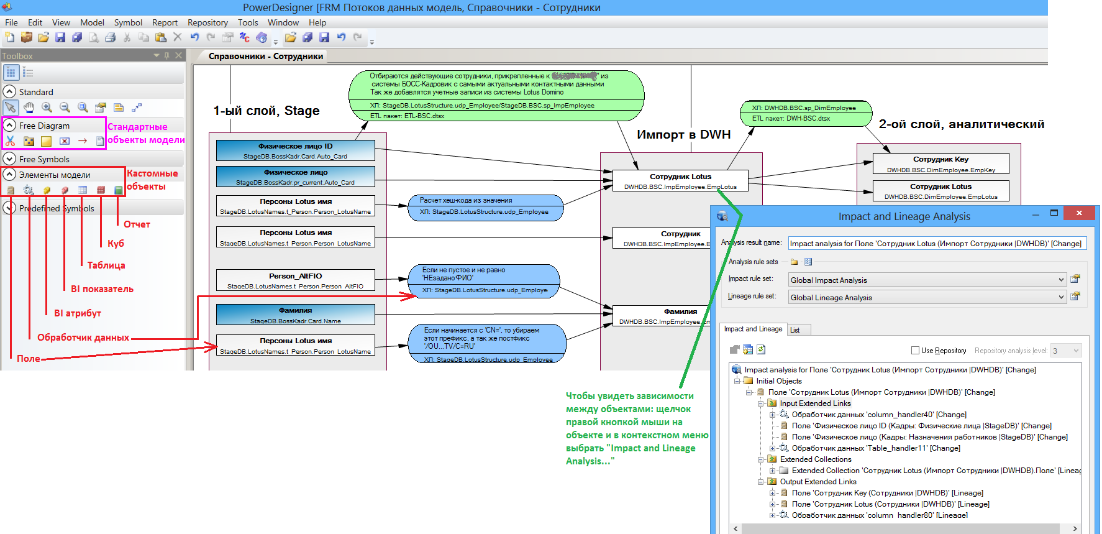Open properties of Lineage rule set
Image resolution: width=1102 pixels, height=534 pixels.
coord(1075,296)
